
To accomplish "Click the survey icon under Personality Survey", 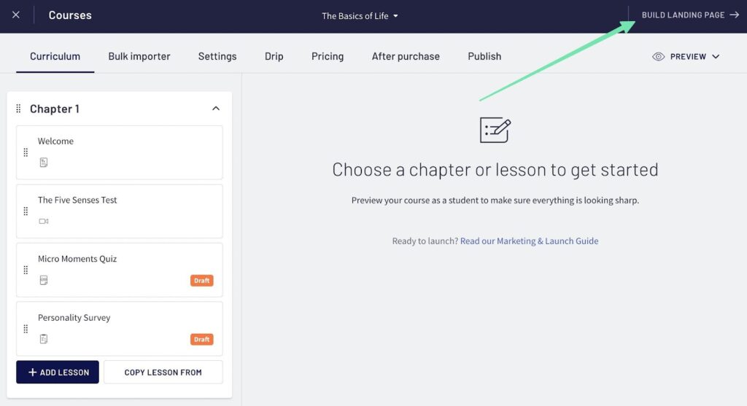I will 44,339.
